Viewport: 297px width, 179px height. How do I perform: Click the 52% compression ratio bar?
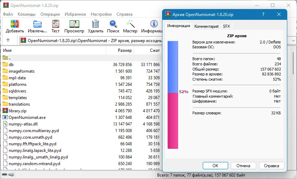(173, 95)
